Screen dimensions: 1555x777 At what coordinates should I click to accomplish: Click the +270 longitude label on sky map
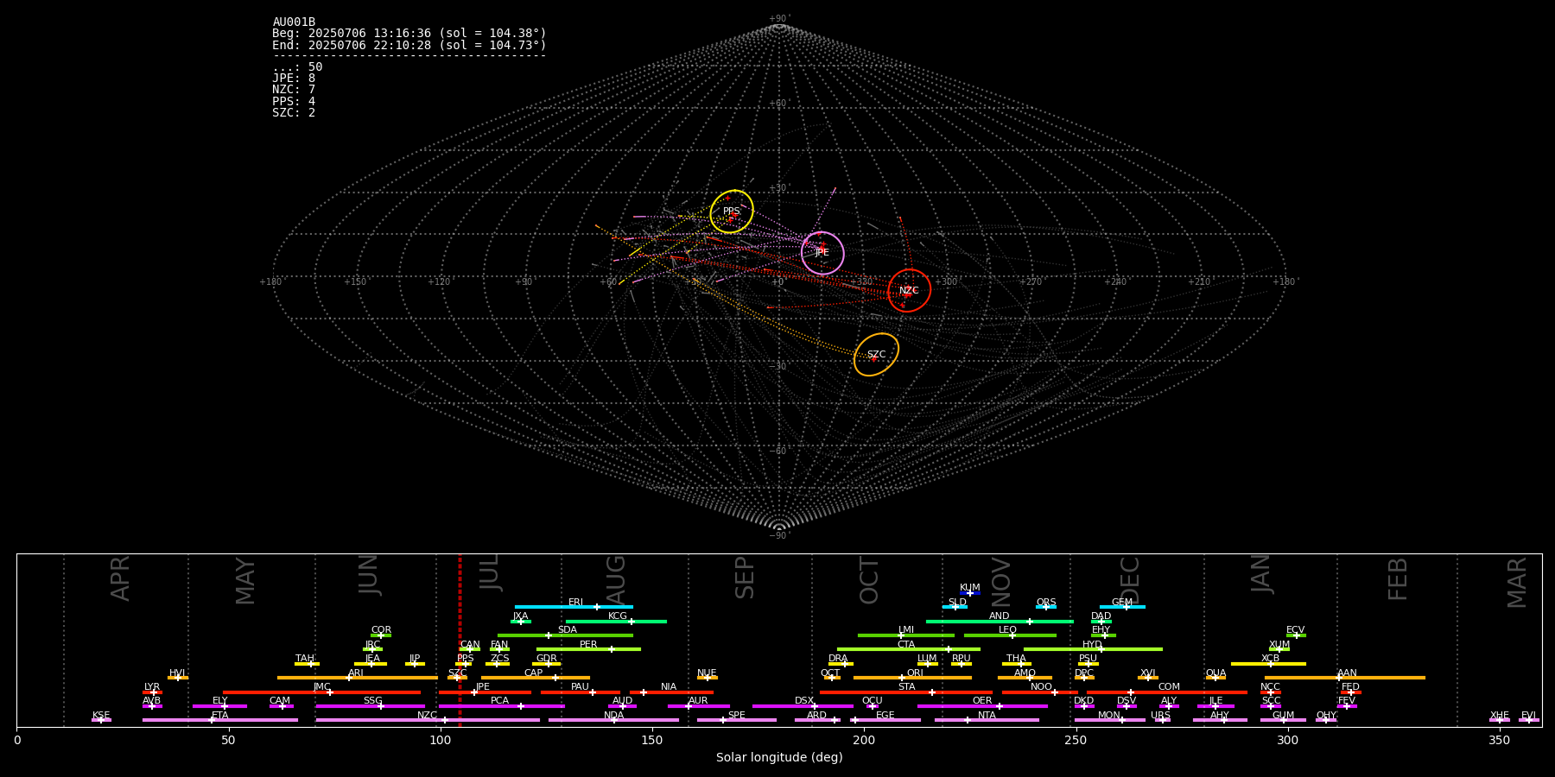click(x=1031, y=282)
